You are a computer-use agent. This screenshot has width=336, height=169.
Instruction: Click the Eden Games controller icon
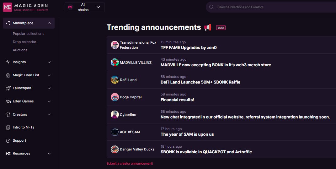pos(8,101)
